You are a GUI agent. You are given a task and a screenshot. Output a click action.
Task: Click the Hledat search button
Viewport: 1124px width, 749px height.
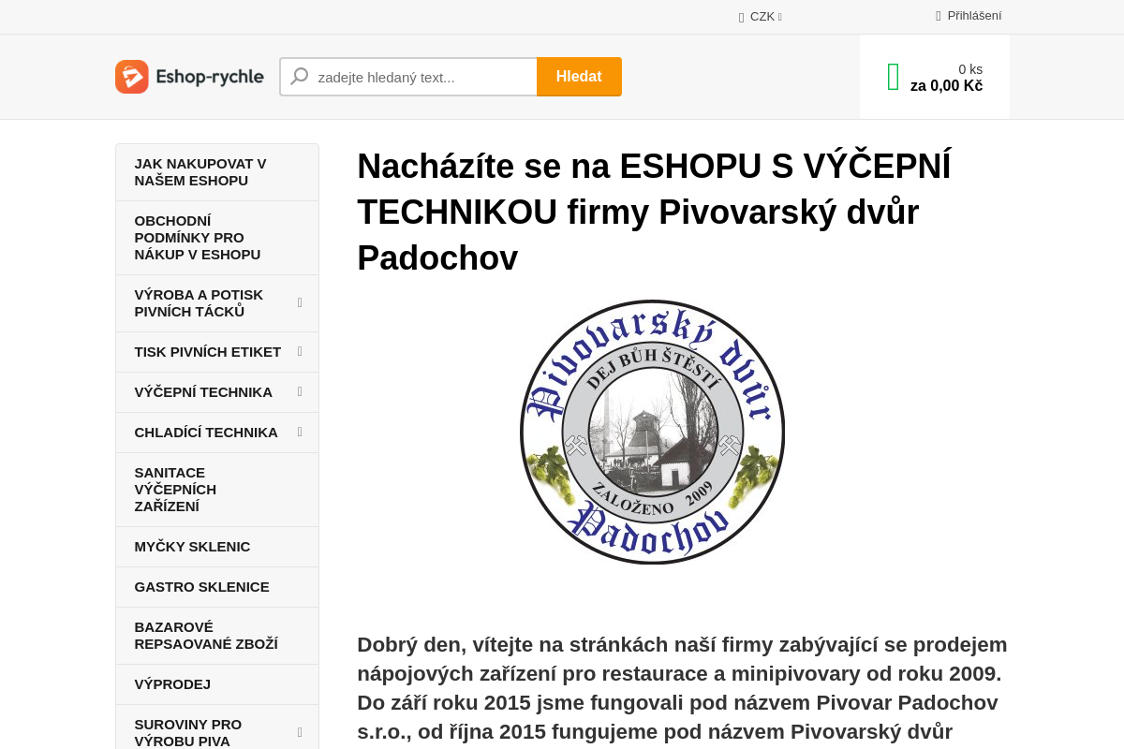click(x=579, y=76)
